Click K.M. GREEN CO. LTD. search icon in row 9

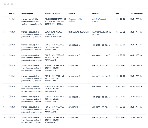109,107
